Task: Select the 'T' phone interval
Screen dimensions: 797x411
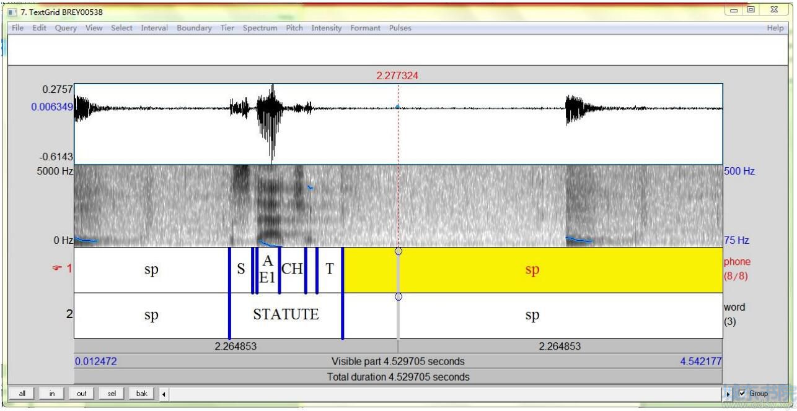Action: (x=330, y=270)
